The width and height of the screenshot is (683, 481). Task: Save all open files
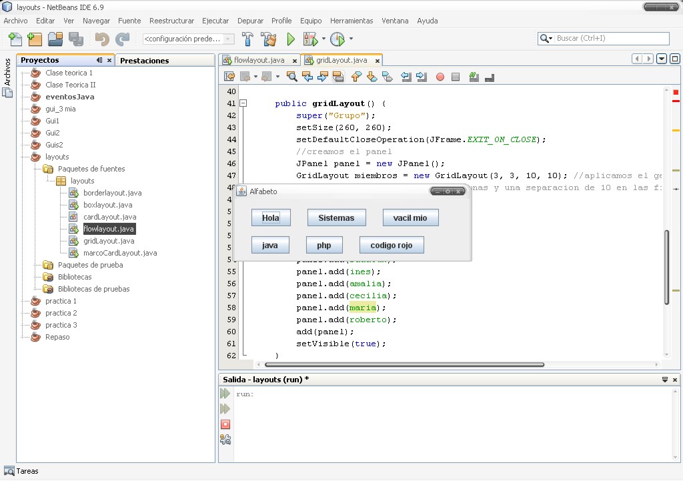point(75,39)
